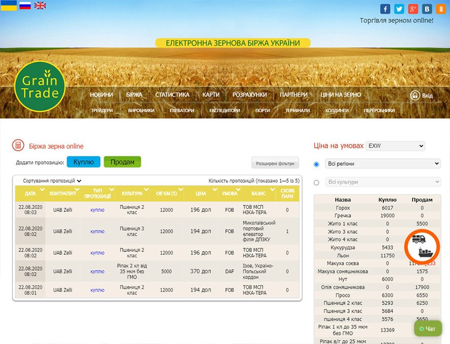
Task: Sort table by КОНТРАГЕНТ column arrow
Action: [x=77, y=190]
